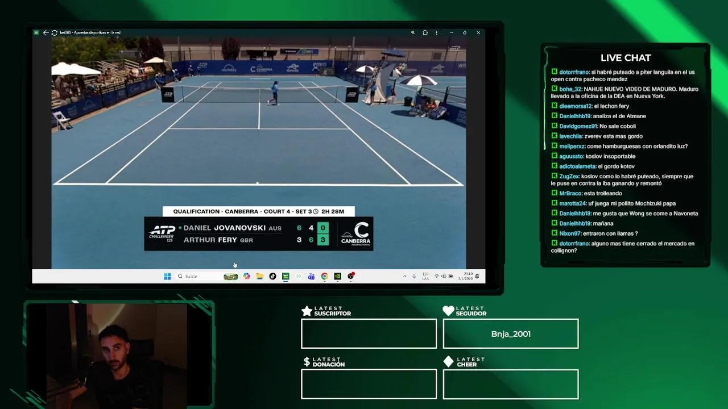The height and width of the screenshot is (409, 728).
Task: Click the LIVE CHAT heading
Action: click(626, 58)
